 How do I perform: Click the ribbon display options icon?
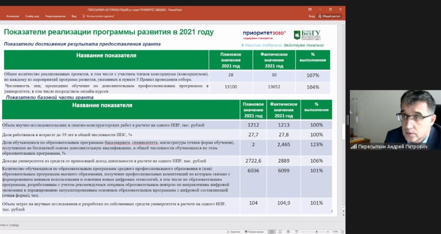pyautogui.click(x=310, y=9)
